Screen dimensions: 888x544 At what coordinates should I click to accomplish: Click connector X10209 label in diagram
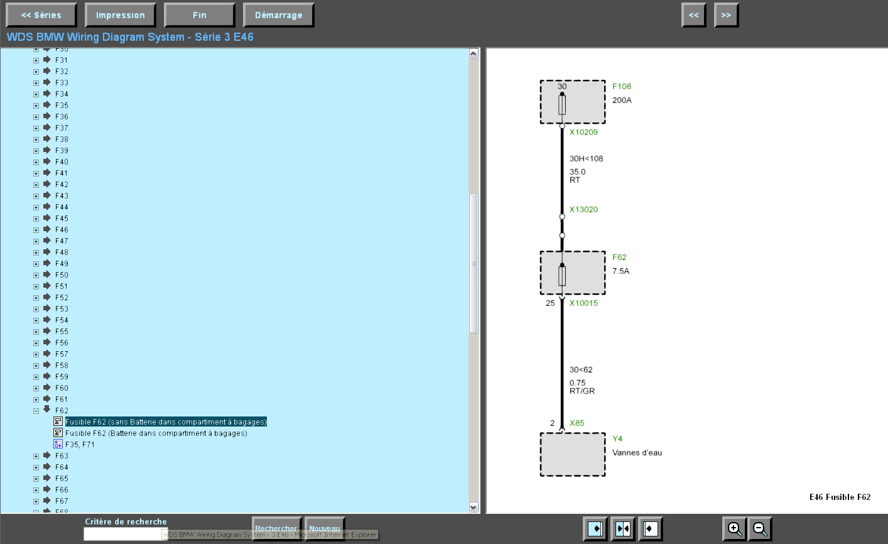tap(583, 133)
